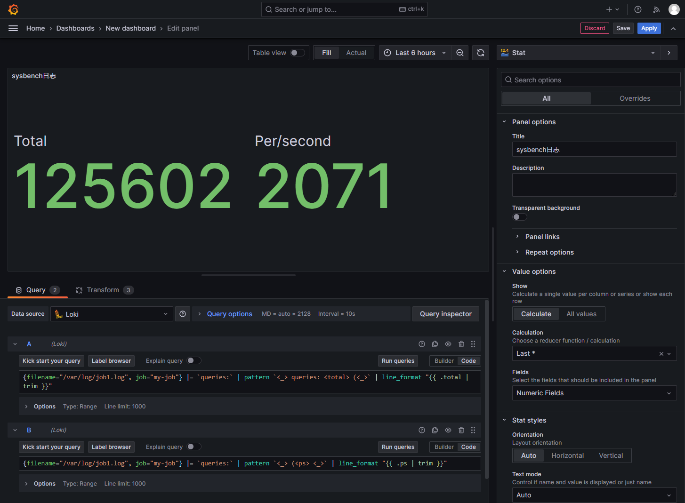This screenshot has height=503, width=685.
Task: Click query A help icon
Action: click(x=422, y=344)
